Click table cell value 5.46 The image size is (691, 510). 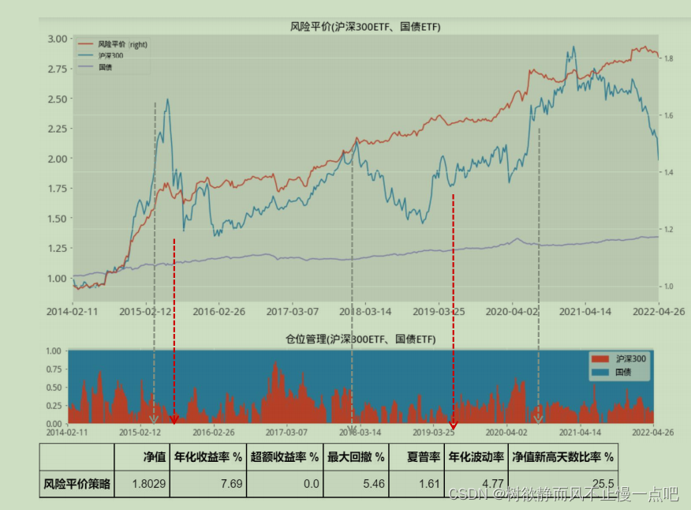[x=374, y=484]
